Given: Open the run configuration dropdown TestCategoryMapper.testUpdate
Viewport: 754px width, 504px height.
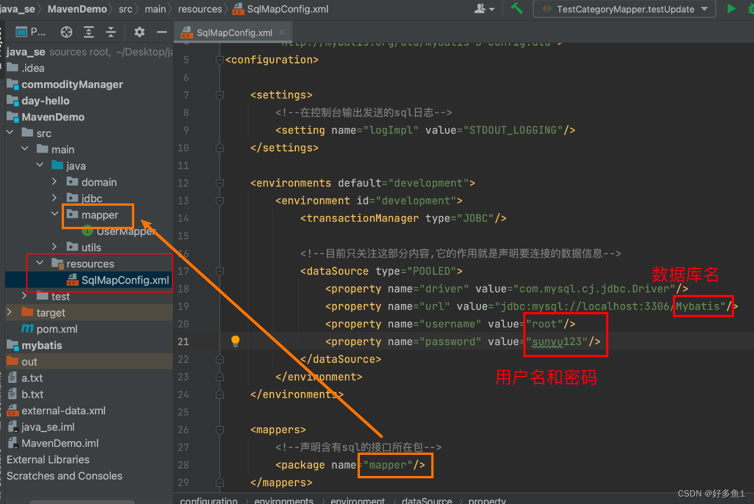Looking at the screenshot, I should (x=624, y=9).
